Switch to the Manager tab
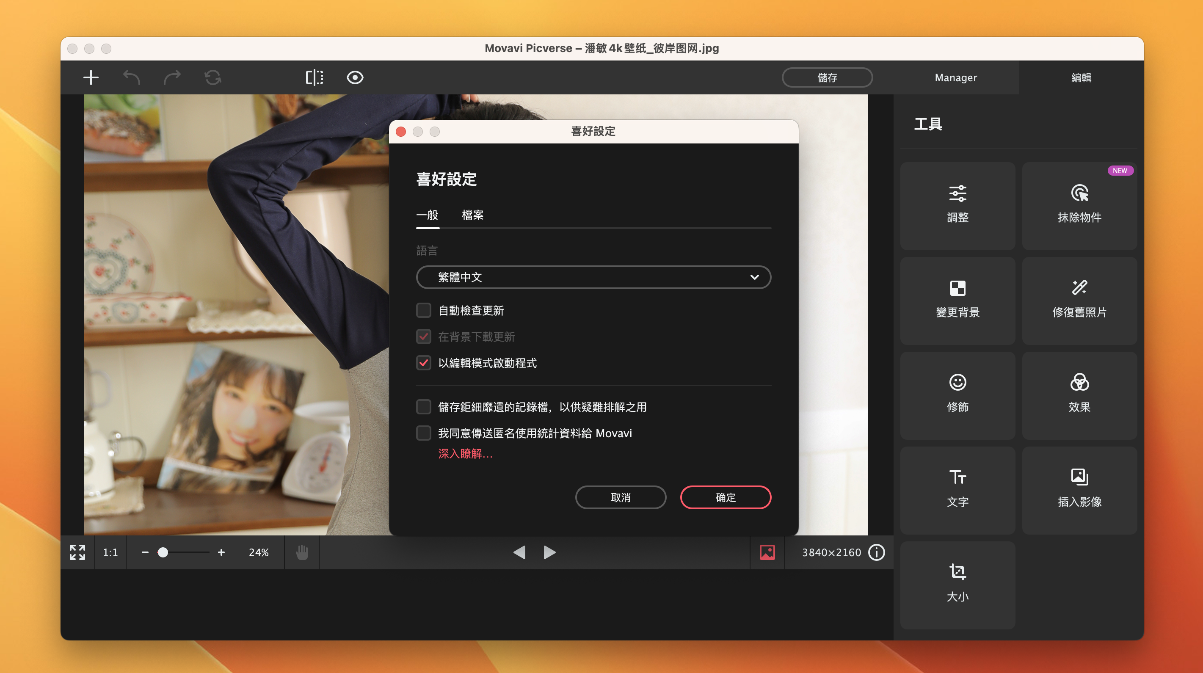Viewport: 1203px width, 673px height. pos(955,77)
